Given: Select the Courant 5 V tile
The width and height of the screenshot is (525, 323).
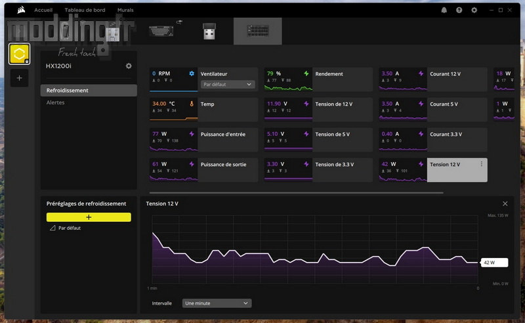Looking at the screenshot, I should pyautogui.click(x=433, y=110).
